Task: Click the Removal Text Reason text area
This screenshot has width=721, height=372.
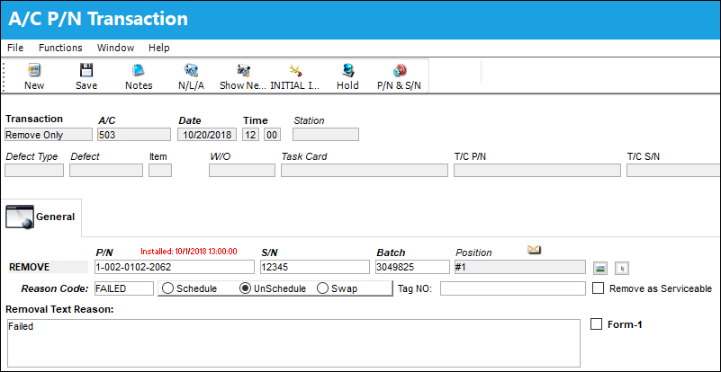Action: point(293,342)
